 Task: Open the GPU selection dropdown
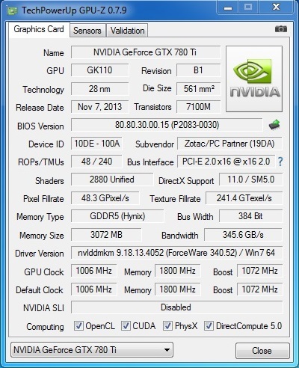click(x=92, y=350)
